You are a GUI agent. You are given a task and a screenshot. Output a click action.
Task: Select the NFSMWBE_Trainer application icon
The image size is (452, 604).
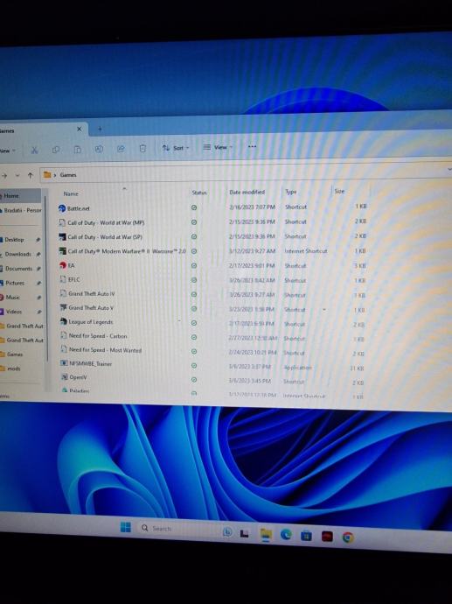(x=64, y=363)
